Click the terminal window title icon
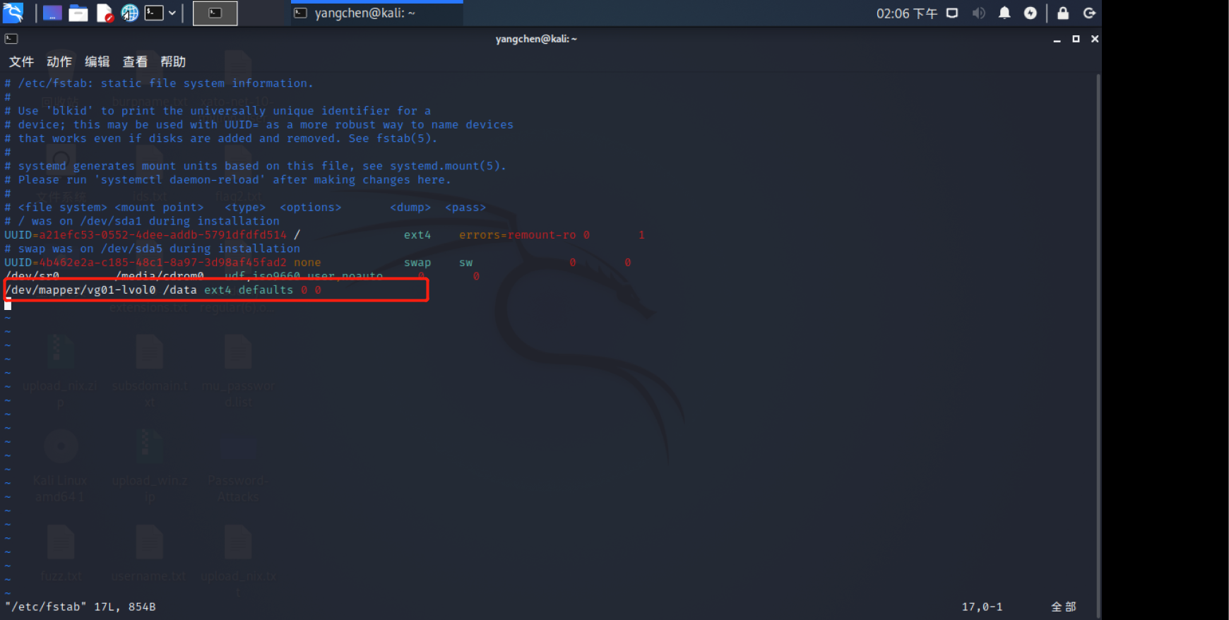Viewport: 1229px width, 620px height. [x=11, y=39]
